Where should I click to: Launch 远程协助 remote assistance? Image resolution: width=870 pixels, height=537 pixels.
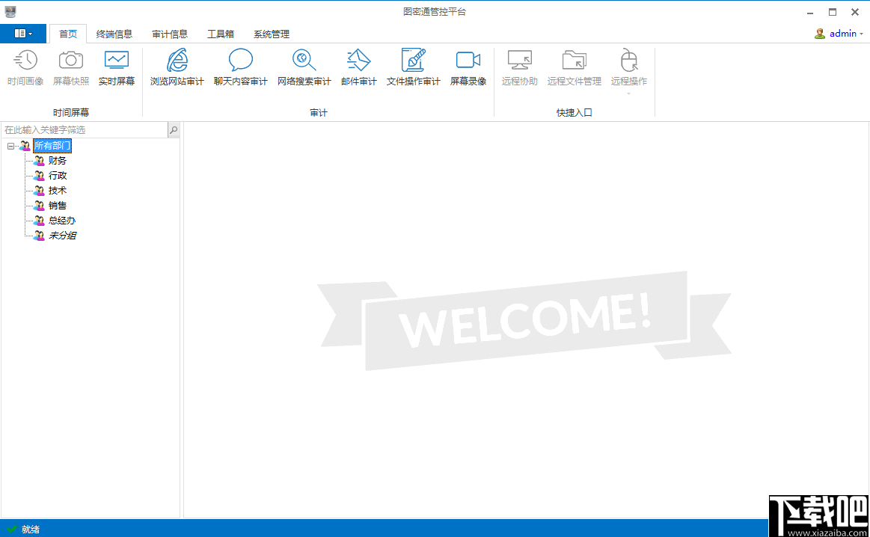[520, 67]
